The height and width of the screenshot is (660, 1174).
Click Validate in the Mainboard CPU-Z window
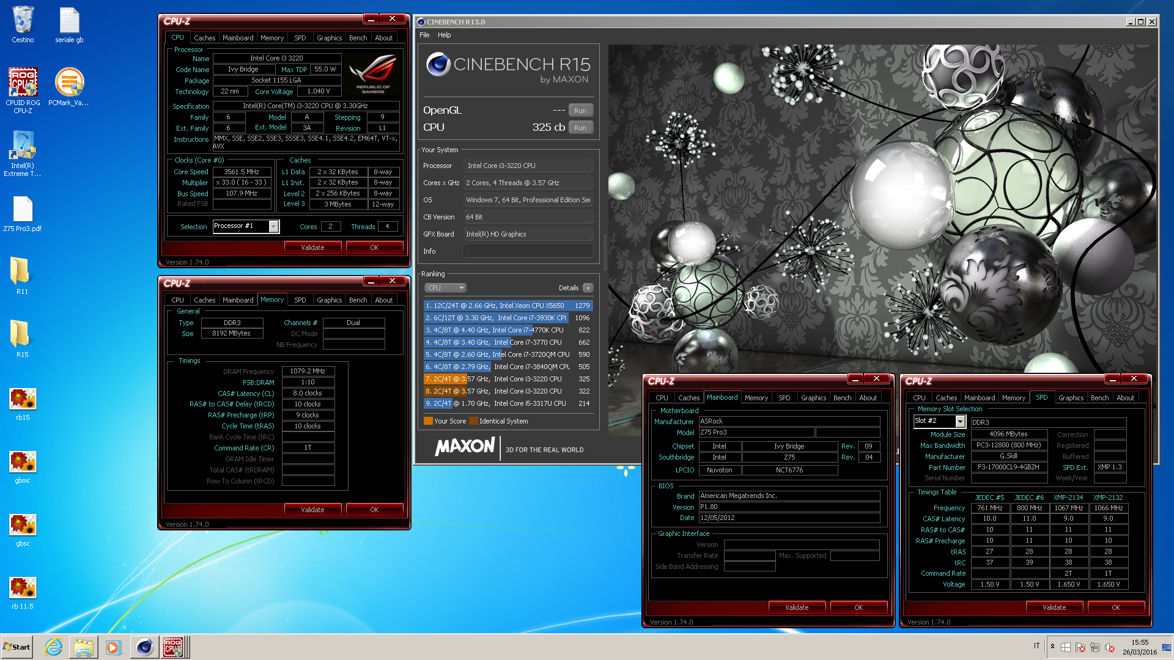point(797,607)
